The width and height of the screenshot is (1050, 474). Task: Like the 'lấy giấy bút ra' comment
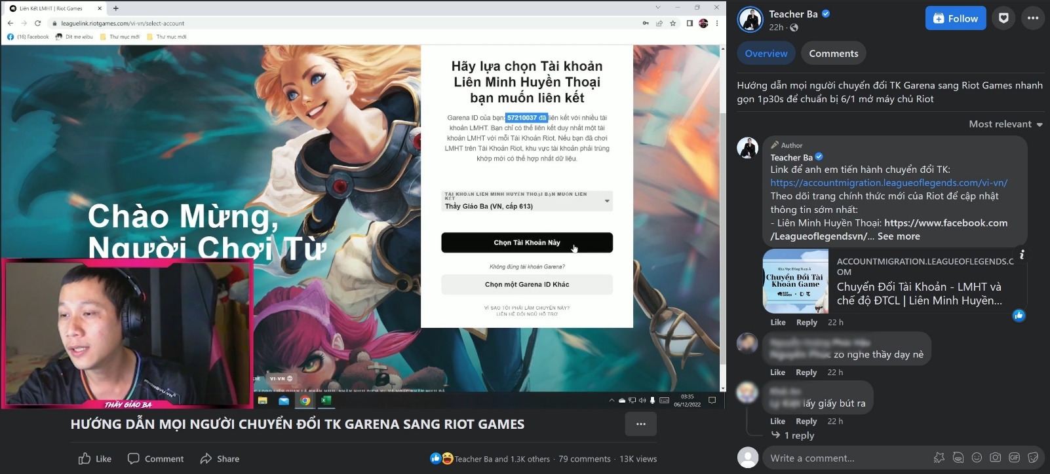click(x=778, y=421)
